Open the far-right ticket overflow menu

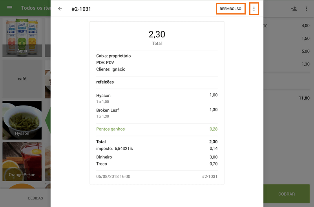coord(307,9)
